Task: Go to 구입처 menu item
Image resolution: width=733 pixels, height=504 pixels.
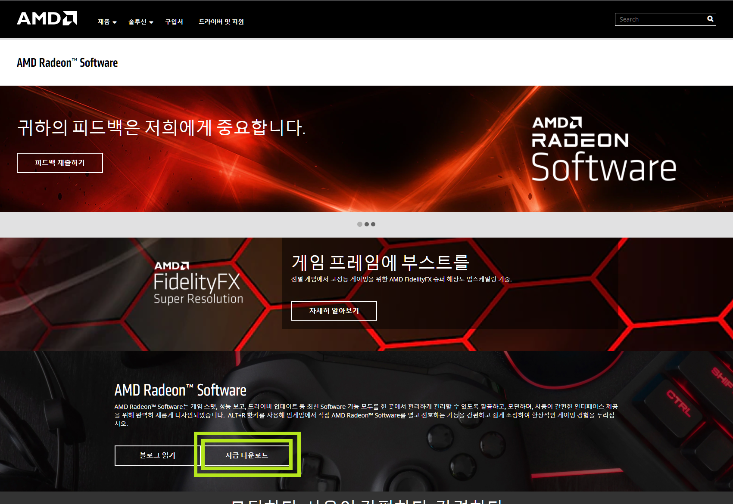Action: click(174, 22)
